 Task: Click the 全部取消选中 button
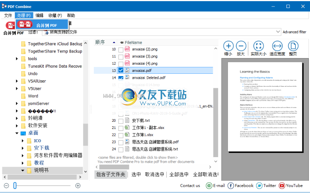[x=206, y=174]
